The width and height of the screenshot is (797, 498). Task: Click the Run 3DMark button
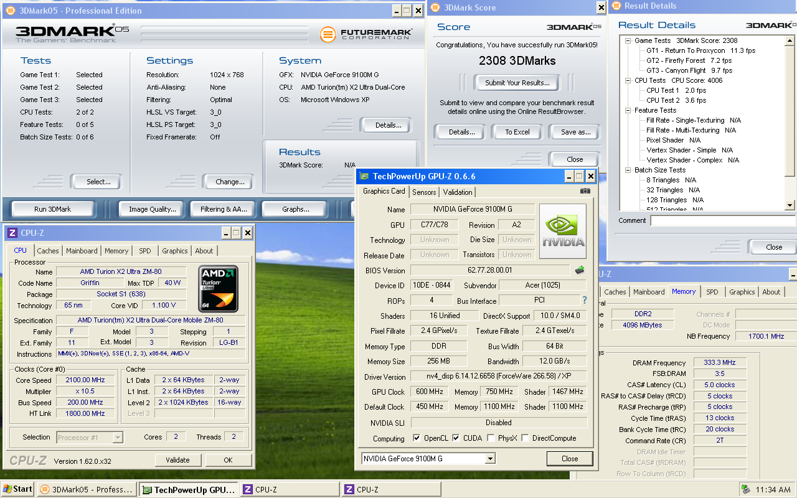[53, 209]
